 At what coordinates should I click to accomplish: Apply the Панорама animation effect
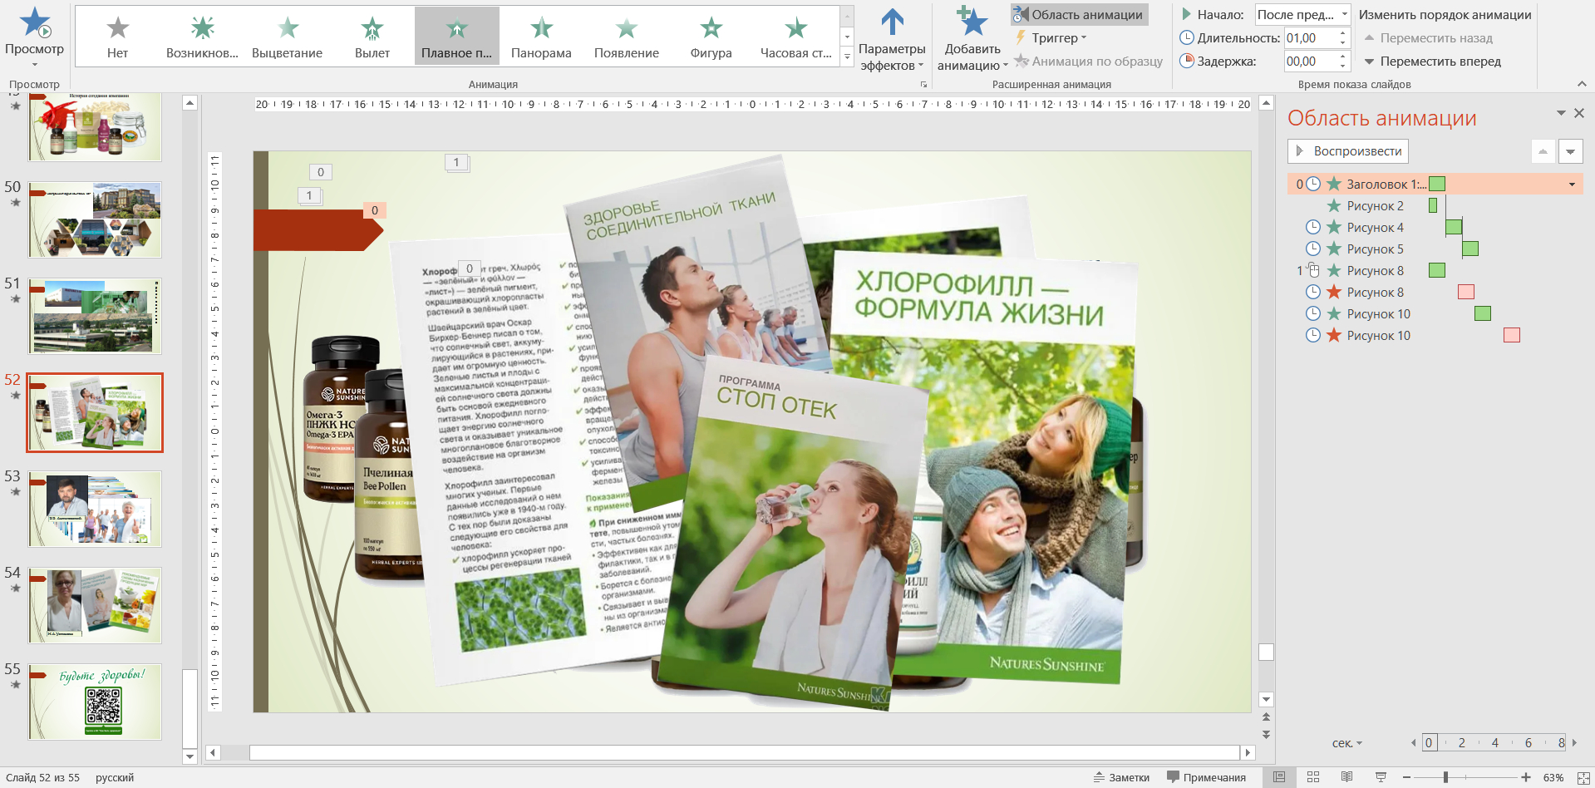pyautogui.click(x=541, y=37)
